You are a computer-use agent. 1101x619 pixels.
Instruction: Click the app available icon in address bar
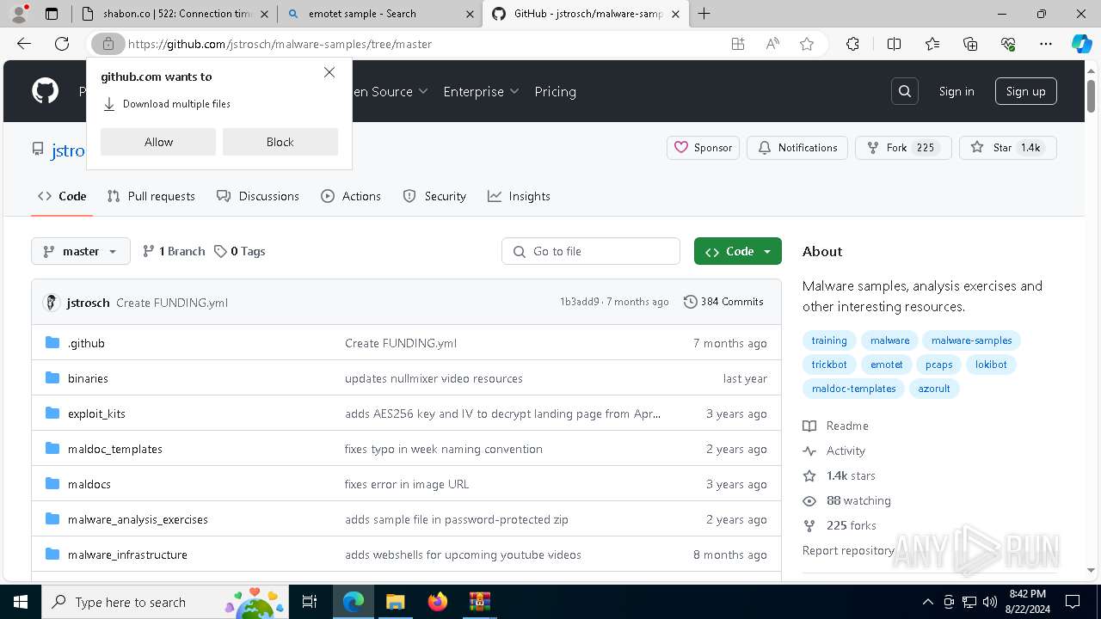point(738,44)
